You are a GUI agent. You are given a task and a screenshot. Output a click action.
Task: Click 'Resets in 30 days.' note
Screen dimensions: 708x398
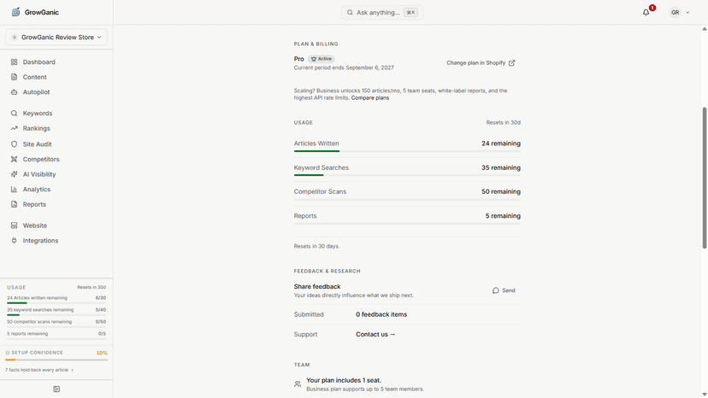click(316, 246)
